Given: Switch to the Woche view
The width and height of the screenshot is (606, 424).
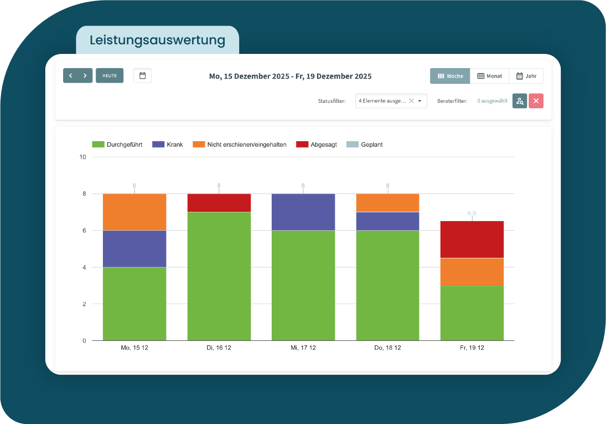Looking at the screenshot, I should [x=450, y=76].
